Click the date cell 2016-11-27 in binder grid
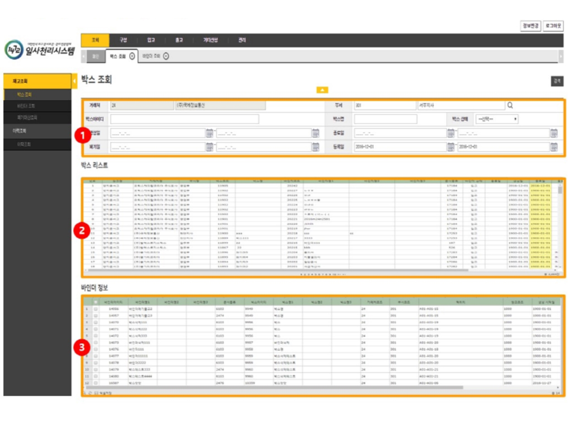The width and height of the screenshot is (572, 433). point(546,383)
